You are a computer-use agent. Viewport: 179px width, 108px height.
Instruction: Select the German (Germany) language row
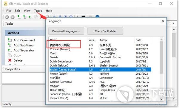(100, 82)
